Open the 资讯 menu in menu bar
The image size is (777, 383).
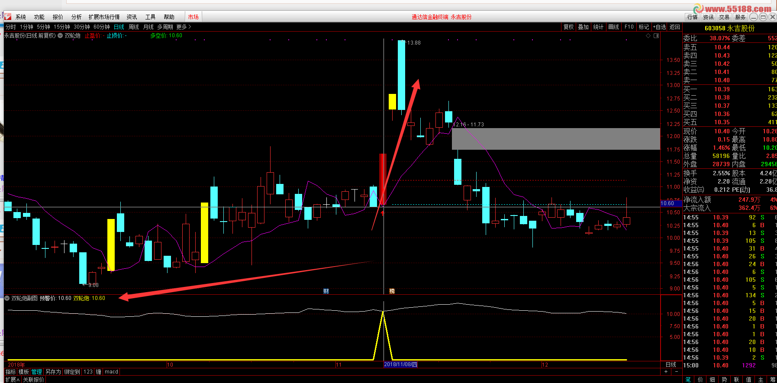(x=132, y=17)
